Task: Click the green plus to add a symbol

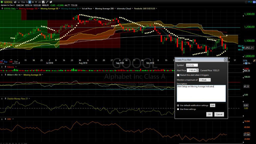Action: (x=2, y=2)
